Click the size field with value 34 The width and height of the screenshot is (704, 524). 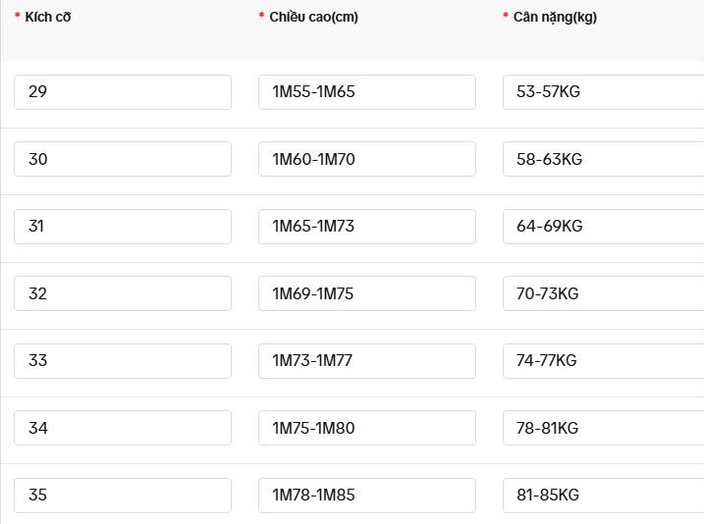tap(123, 428)
